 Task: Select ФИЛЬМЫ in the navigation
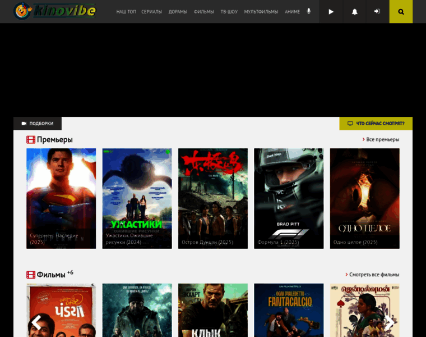(204, 12)
